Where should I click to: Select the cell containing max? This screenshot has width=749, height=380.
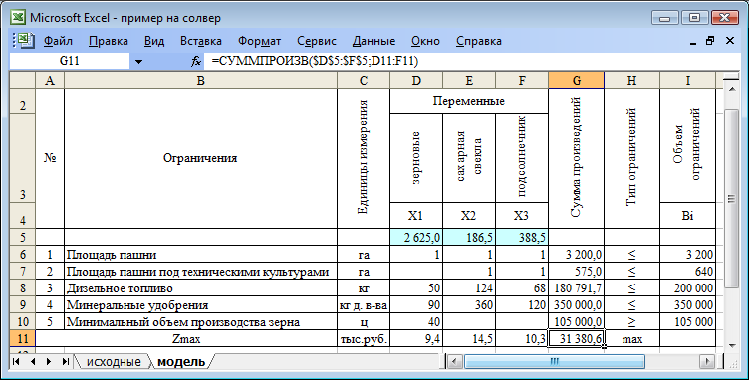[631, 339]
